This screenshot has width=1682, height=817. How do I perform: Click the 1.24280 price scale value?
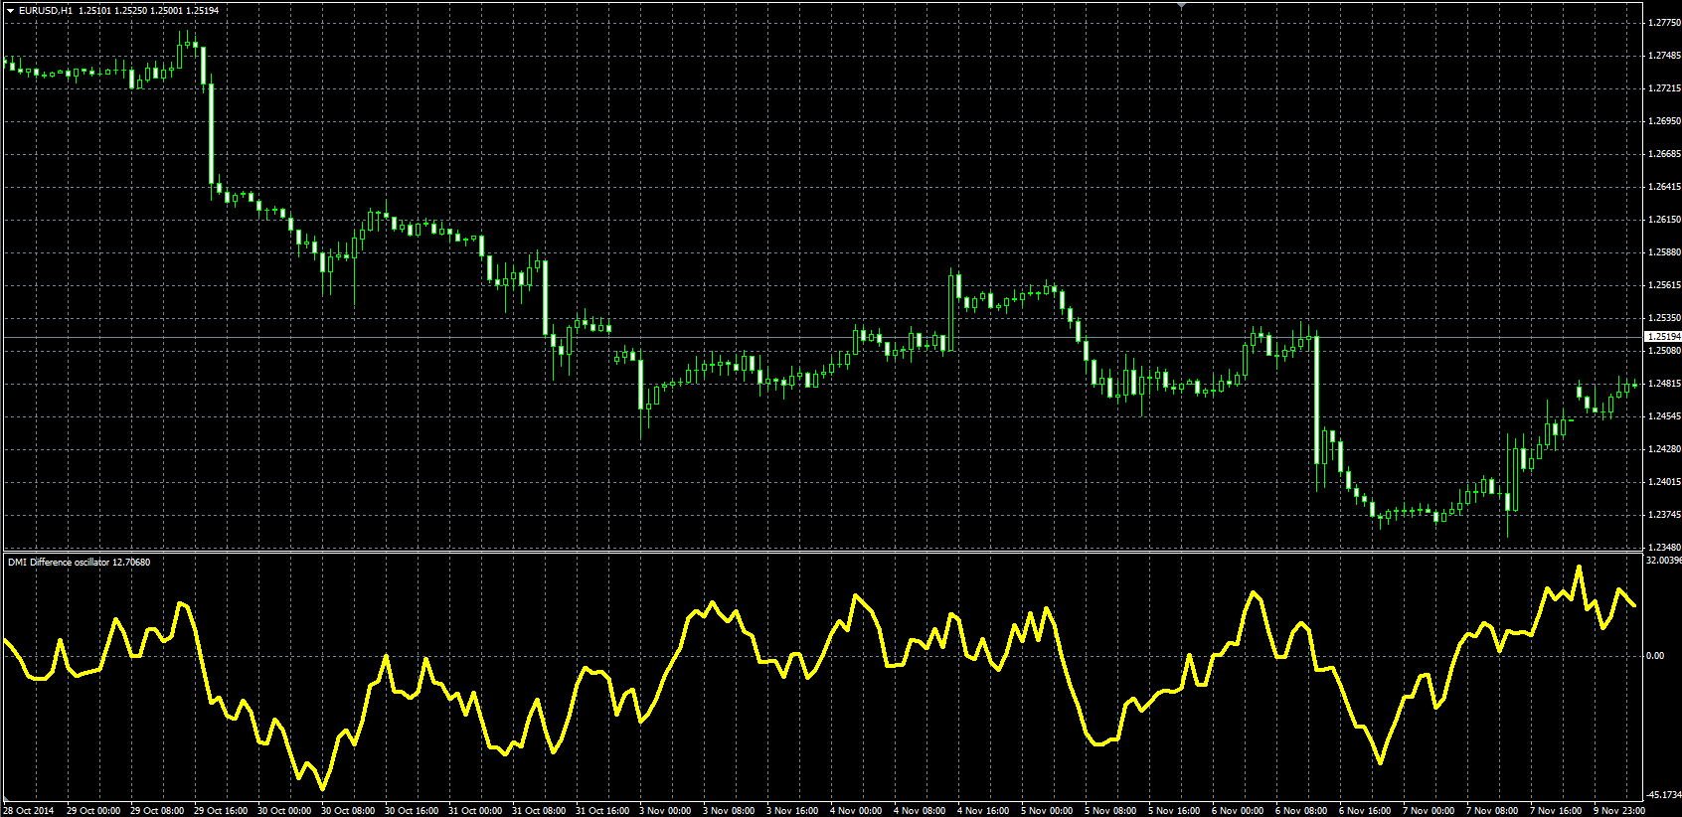1664,449
